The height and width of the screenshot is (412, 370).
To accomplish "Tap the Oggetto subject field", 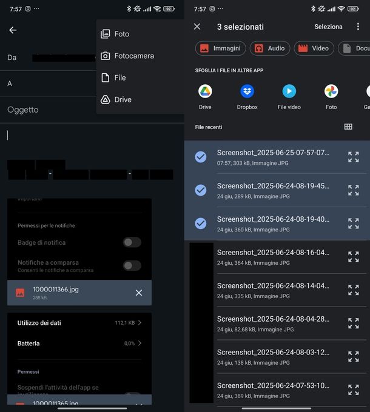I will pos(49,110).
